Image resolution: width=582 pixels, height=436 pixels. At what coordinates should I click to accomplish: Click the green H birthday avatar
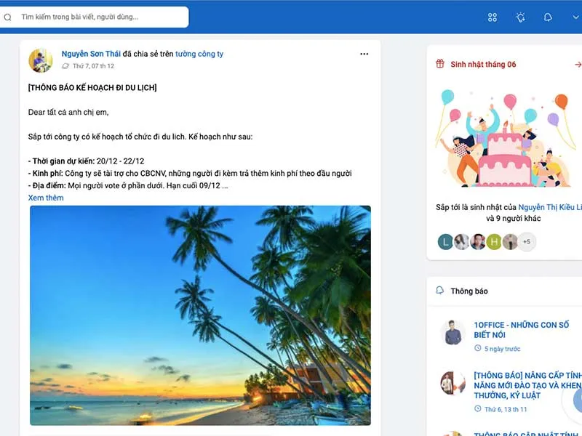(x=494, y=242)
